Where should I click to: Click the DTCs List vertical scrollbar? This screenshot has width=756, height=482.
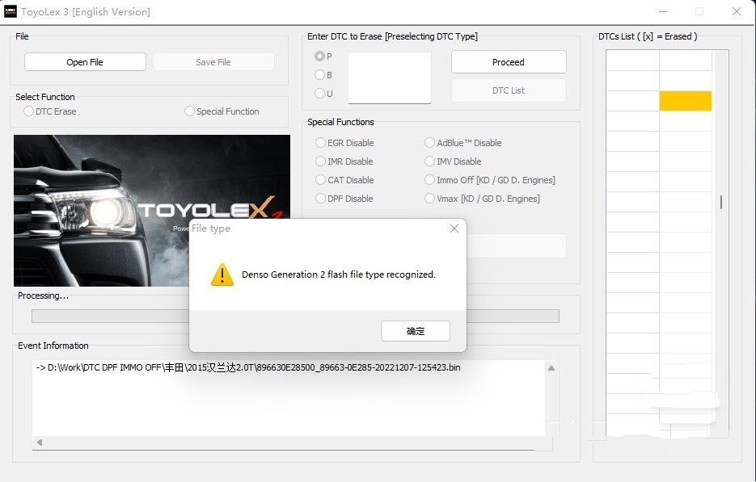coord(720,202)
